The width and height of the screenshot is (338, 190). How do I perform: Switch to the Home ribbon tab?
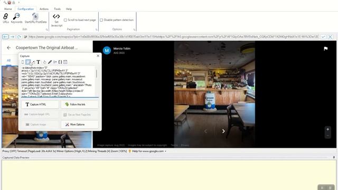tap(8, 9)
